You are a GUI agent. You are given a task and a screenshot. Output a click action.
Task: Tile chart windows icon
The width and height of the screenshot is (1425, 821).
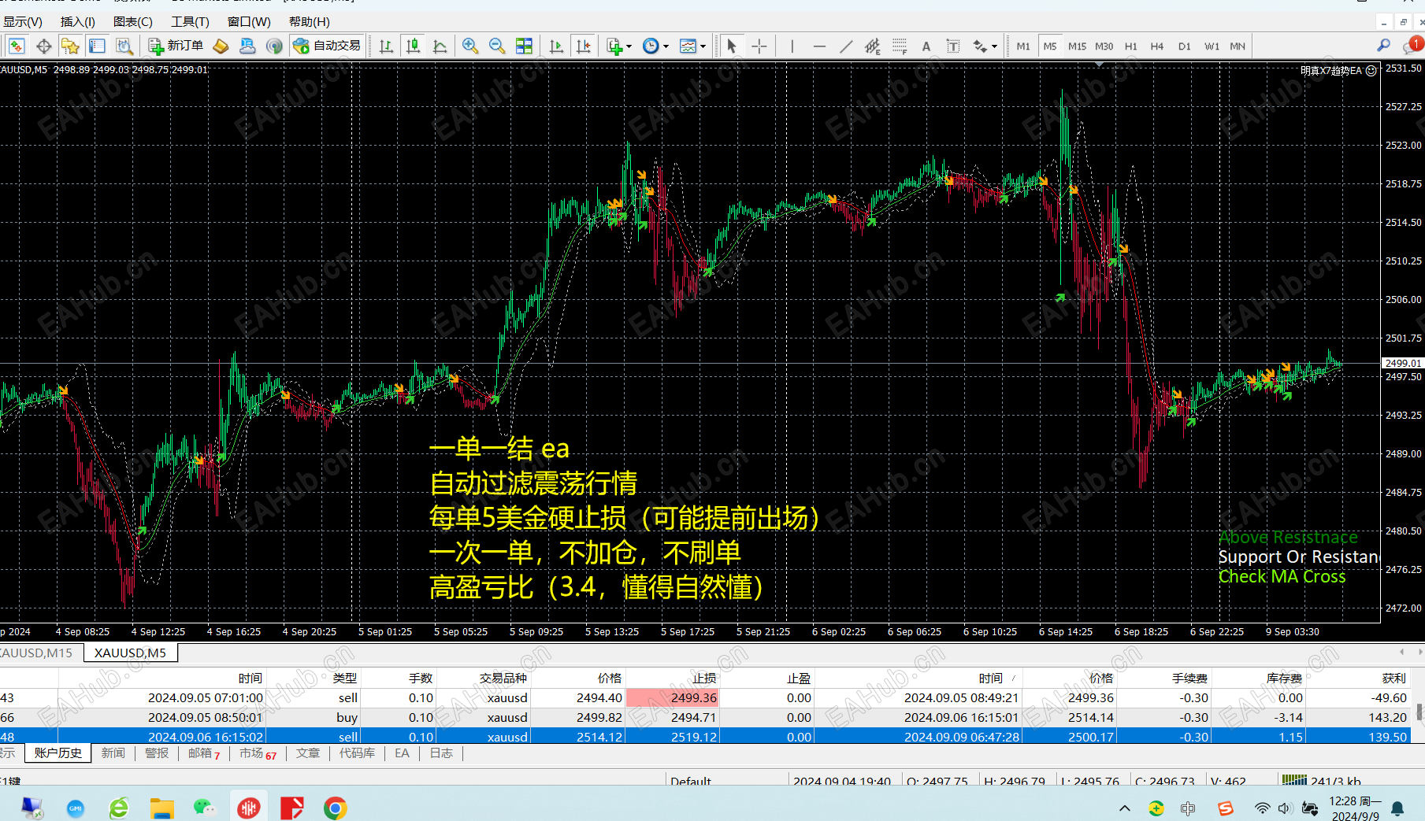[x=524, y=46]
